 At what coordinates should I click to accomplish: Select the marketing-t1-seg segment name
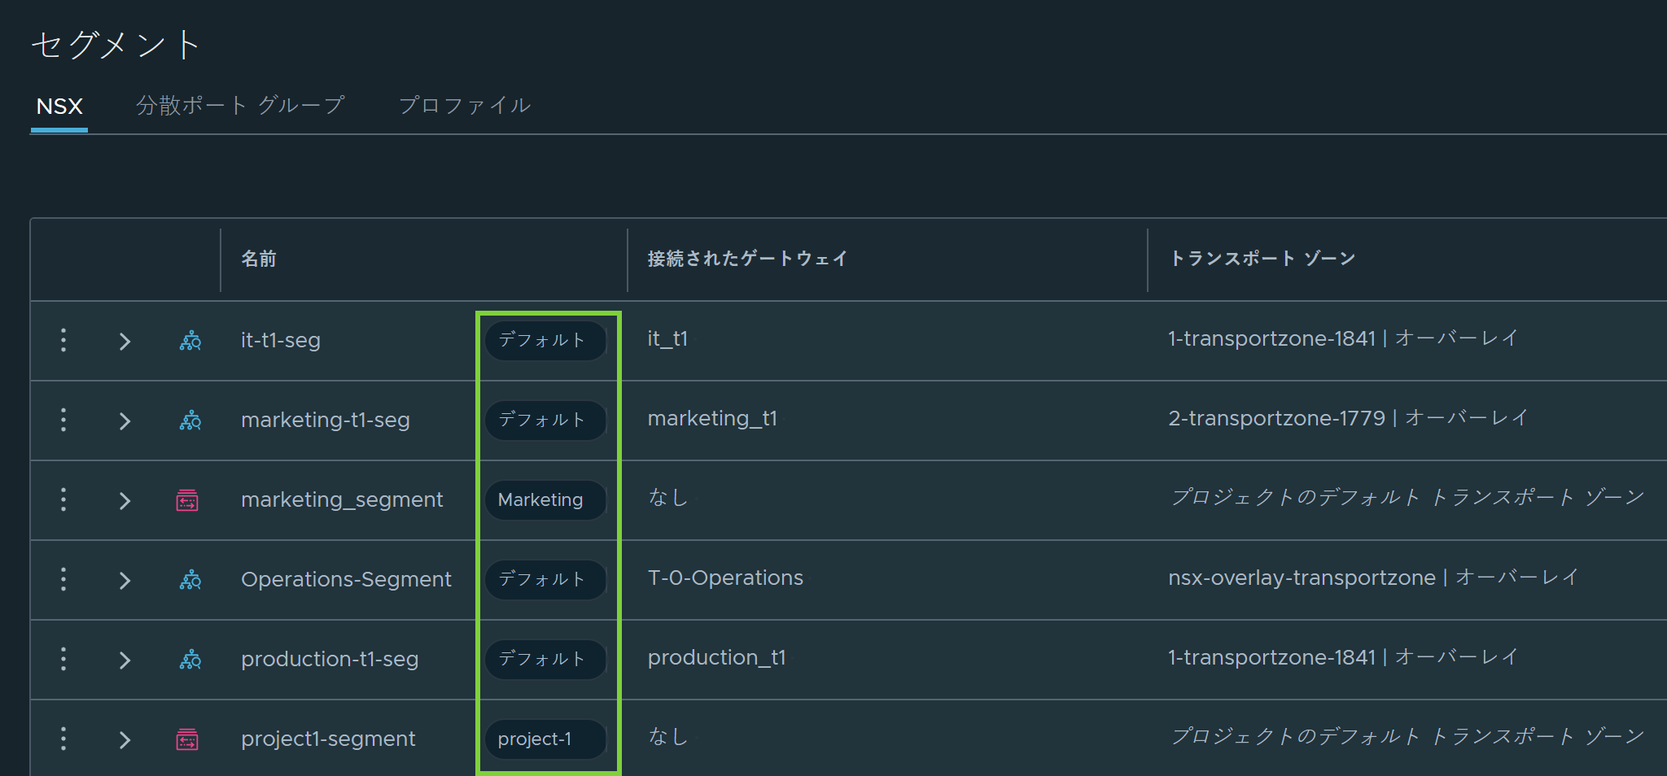[x=326, y=420]
